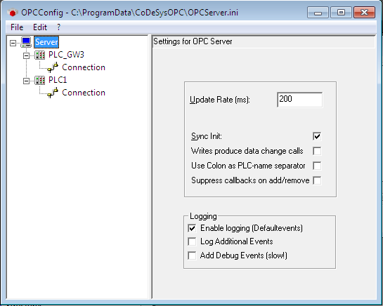Click the PLC_GW3 rack icon
The height and width of the screenshot is (306, 383).
pyautogui.click(x=39, y=55)
